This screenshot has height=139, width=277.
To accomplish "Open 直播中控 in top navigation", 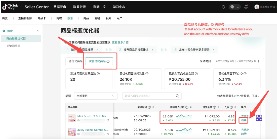I will (99, 7).
